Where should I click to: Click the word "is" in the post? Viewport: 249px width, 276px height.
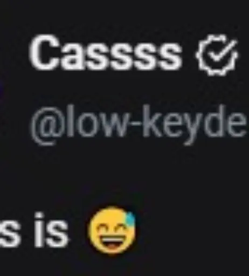51,230
